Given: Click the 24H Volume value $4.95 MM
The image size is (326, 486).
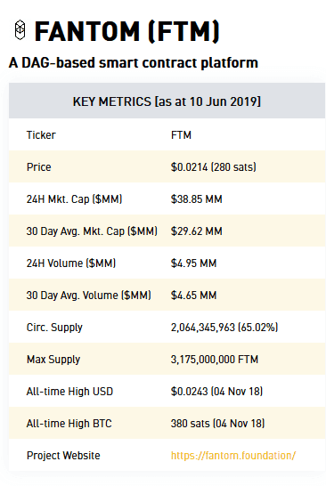Looking at the screenshot, I should (193, 263).
